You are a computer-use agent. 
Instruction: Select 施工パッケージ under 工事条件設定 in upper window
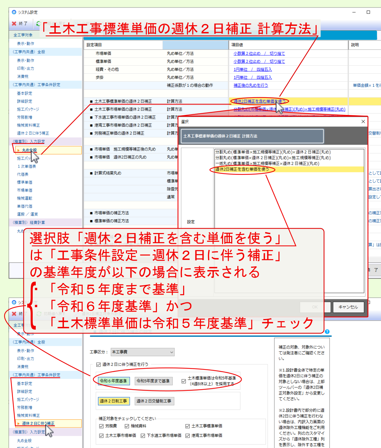pos(28,110)
